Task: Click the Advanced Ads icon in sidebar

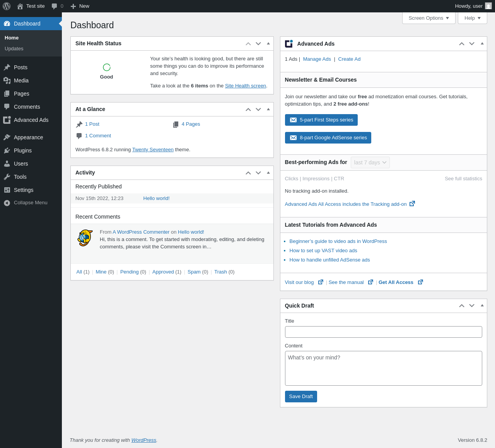Action: (7, 120)
